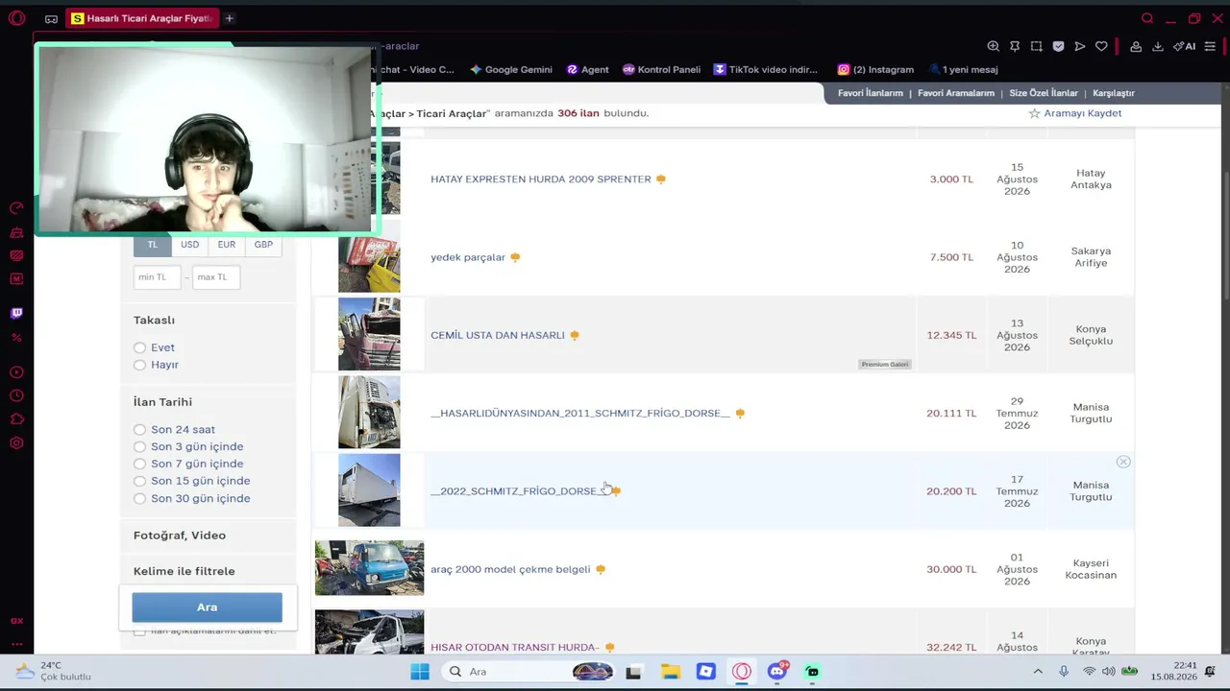Image resolution: width=1230 pixels, height=691 pixels.
Task: Open the tab search magnifier
Action: click(x=1147, y=18)
